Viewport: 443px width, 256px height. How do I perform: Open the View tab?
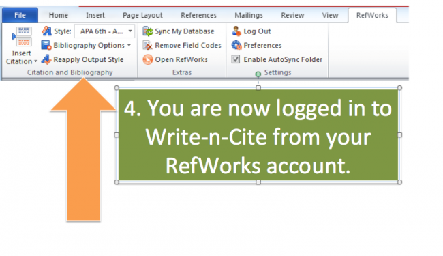(330, 15)
